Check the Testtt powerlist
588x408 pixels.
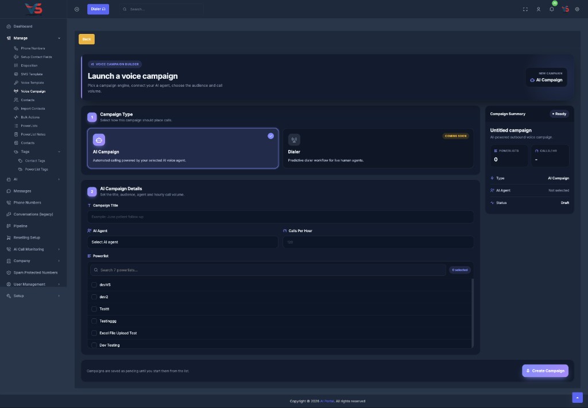point(94,309)
